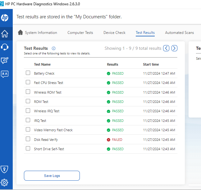The height and width of the screenshot is (190, 201).
Task: Click the info icon beside Test Results
Action: pyautogui.click(x=53, y=49)
